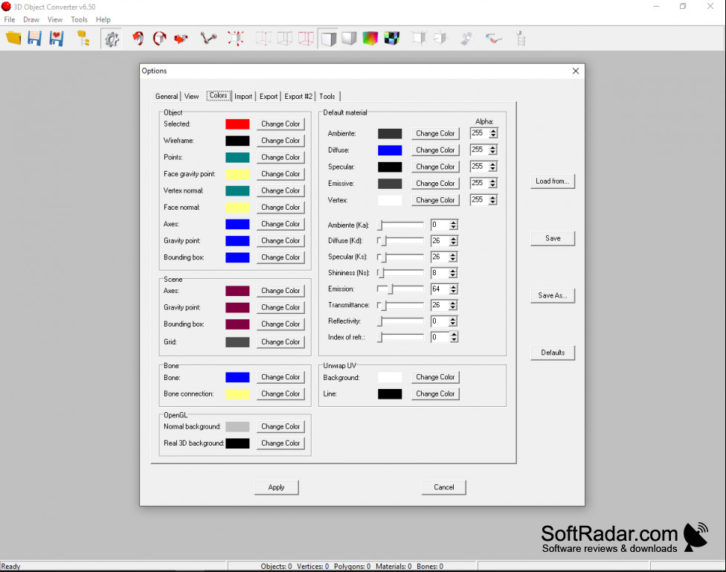Change color for Bone connection
The height and width of the screenshot is (572, 726).
tap(280, 393)
